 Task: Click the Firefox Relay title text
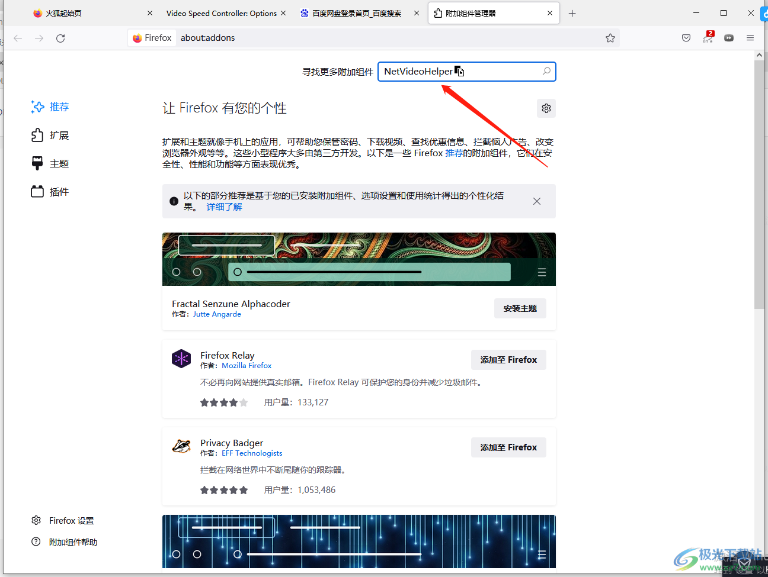pos(228,355)
